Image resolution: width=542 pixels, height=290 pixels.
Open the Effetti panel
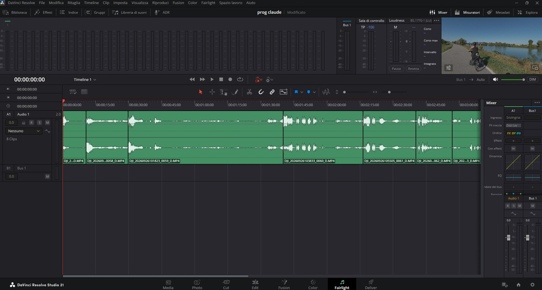tap(44, 12)
